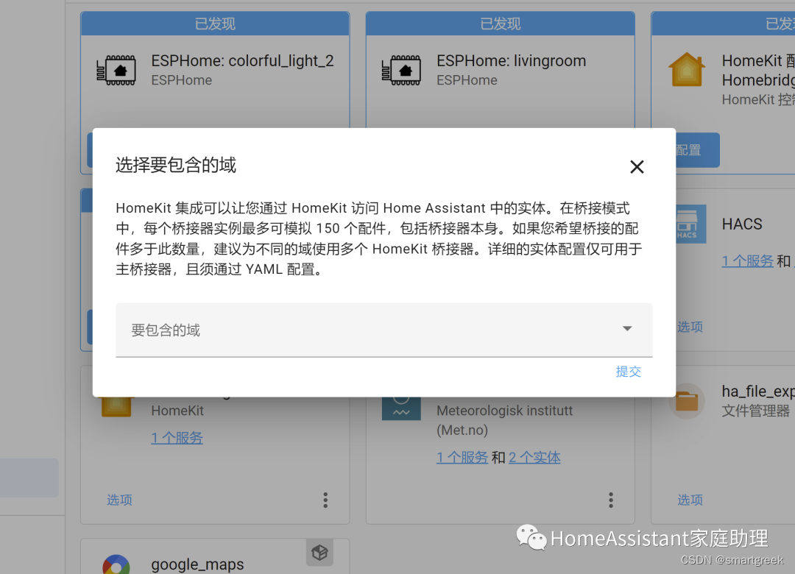Click the ESPHome: colorful_light_2 title
The height and width of the screenshot is (574, 795).
[x=242, y=61]
